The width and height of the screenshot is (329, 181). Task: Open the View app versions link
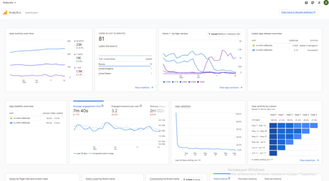[231, 88]
